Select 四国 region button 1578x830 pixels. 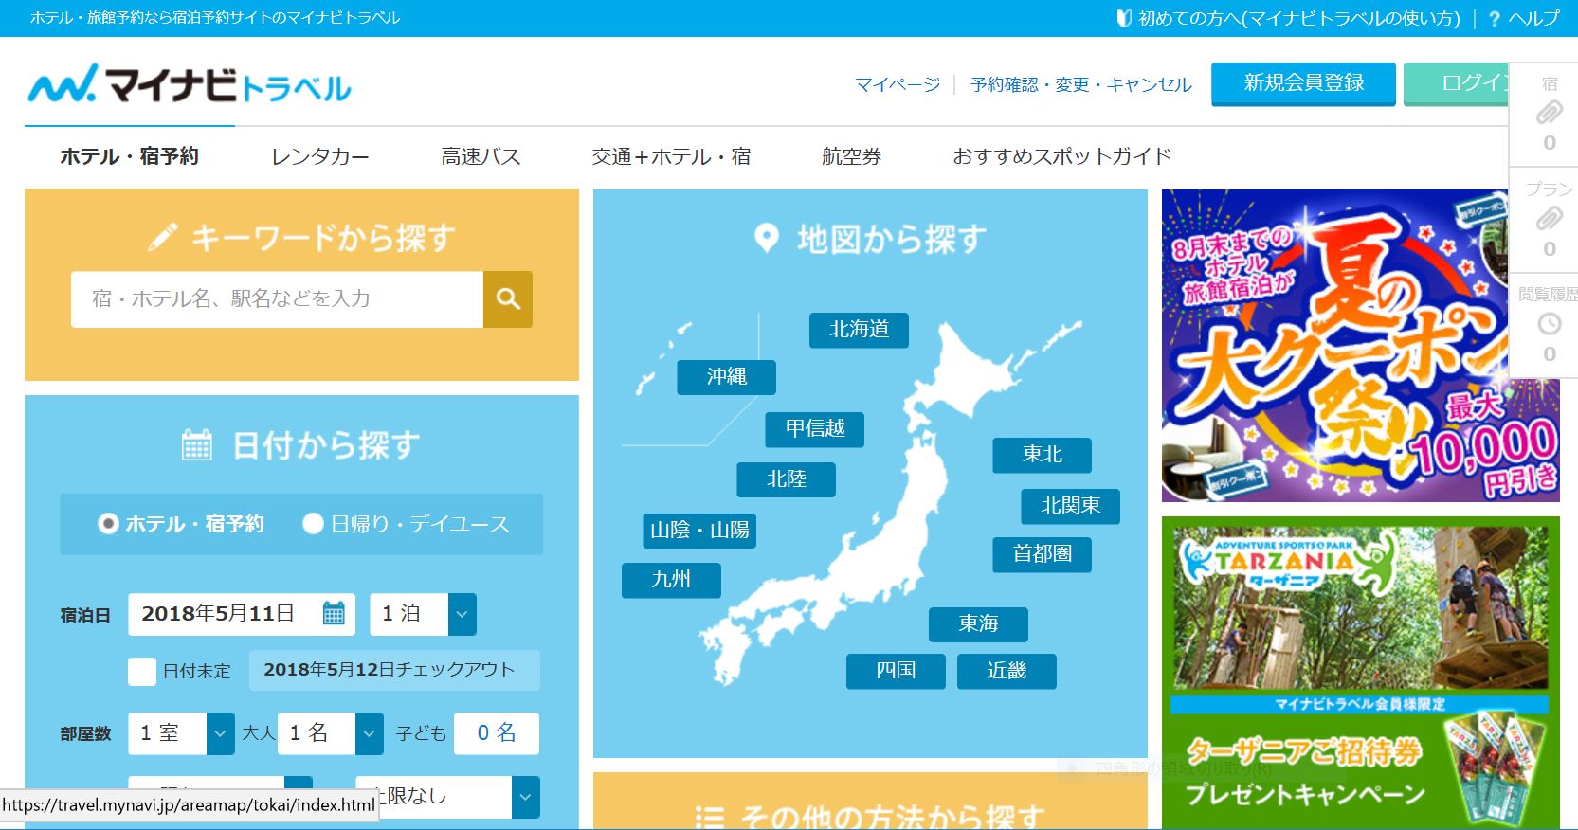[896, 671]
